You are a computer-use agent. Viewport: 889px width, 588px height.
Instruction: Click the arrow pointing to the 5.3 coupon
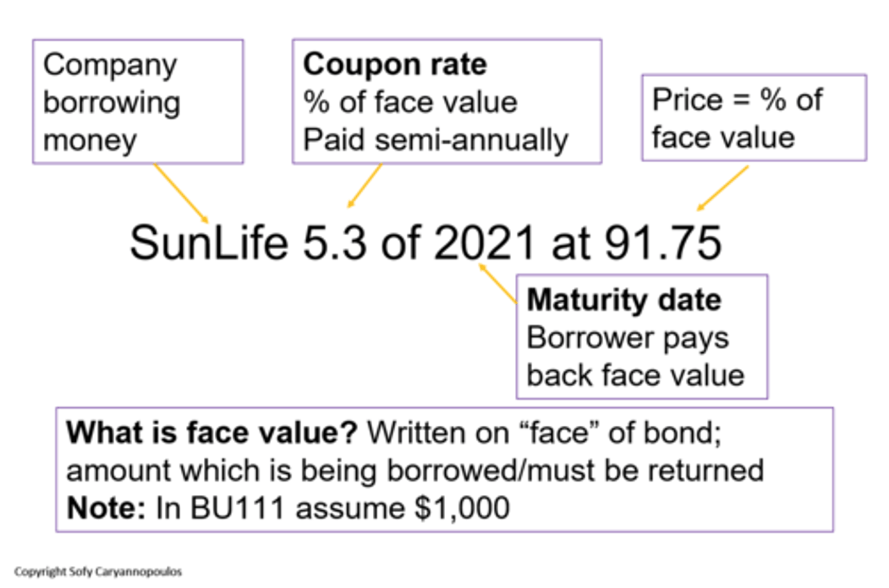[x=365, y=186]
